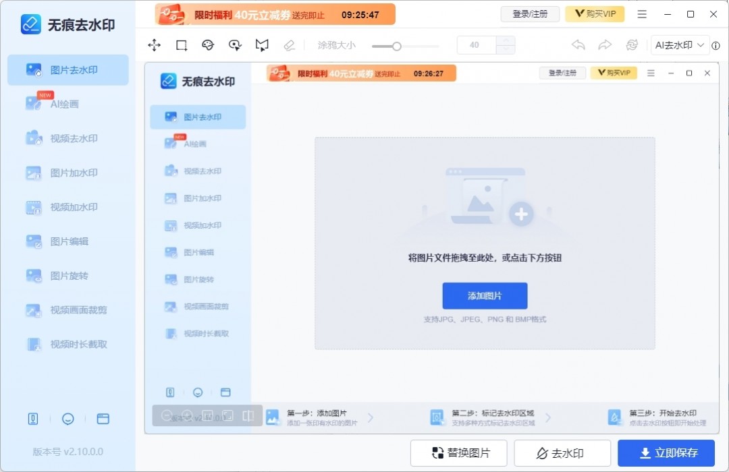Open the AI去水印 mode dropdown

pyautogui.click(x=680, y=45)
